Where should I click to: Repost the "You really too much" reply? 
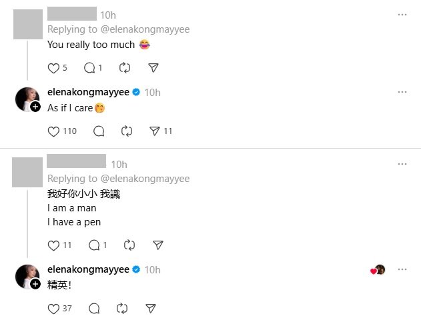(125, 68)
